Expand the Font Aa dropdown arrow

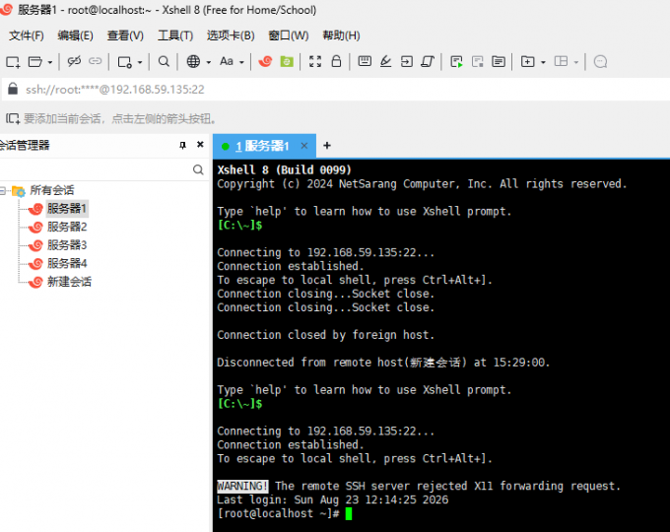[x=241, y=62]
